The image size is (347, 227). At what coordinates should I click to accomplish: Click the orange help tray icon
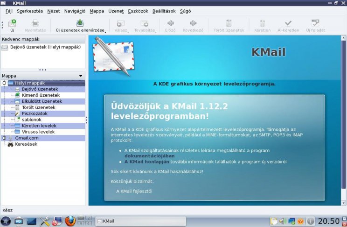coord(300,221)
